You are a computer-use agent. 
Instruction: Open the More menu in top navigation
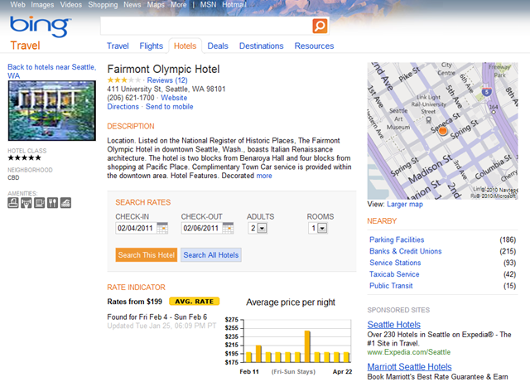pyautogui.click(x=179, y=5)
